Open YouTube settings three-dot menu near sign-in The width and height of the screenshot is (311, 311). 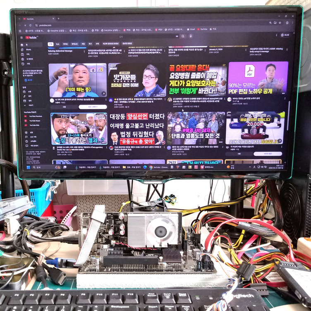click(x=276, y=35)
